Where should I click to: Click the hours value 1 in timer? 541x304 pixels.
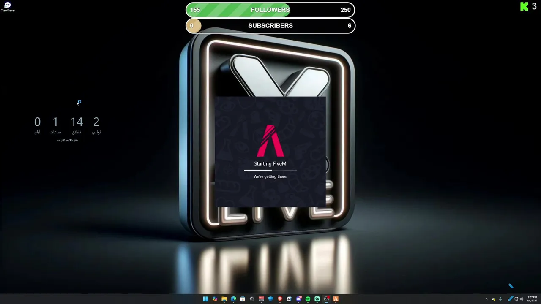(55, 122)
